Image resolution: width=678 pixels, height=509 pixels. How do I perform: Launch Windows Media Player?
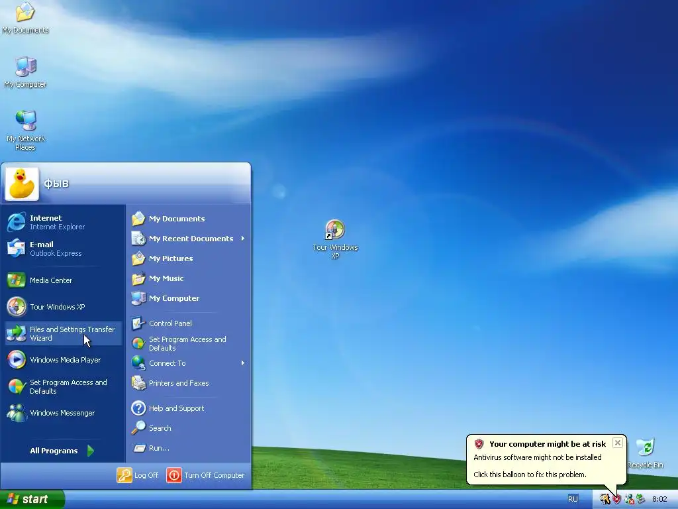[x=63, y=360]
